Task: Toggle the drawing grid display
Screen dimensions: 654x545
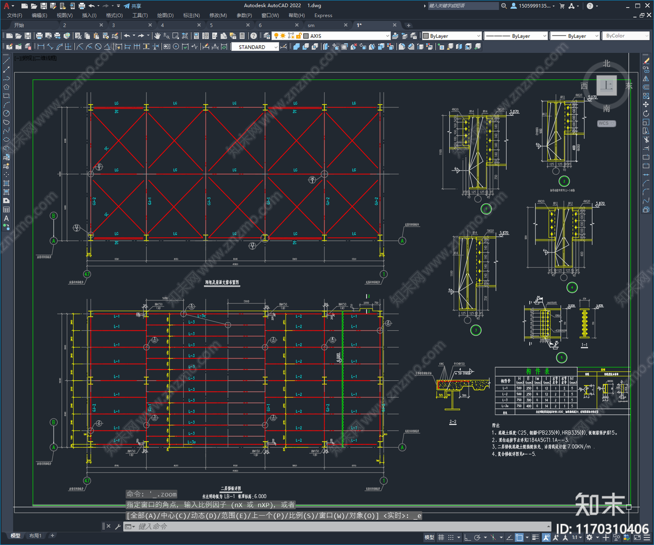Action: (x=441, y=537)
